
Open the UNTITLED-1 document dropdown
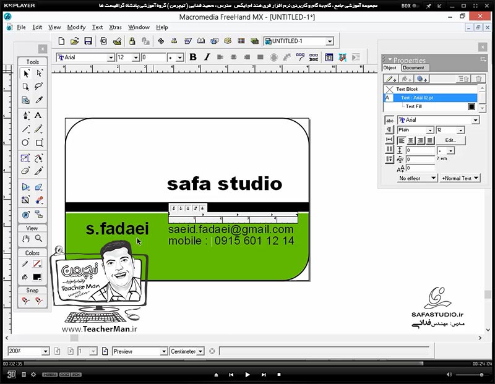(330, 41)
